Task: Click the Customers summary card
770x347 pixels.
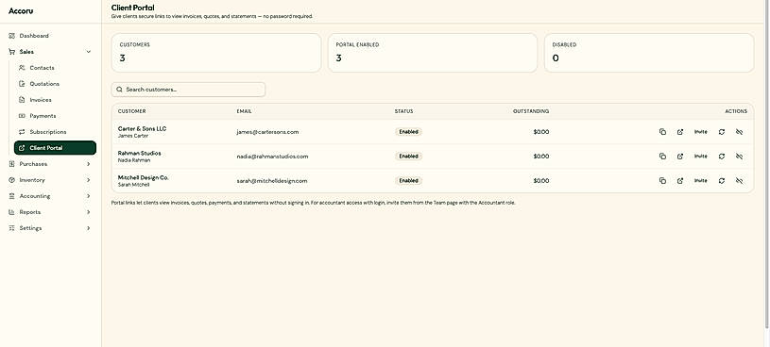Action: pyautogui.click(x=216, y=53)
